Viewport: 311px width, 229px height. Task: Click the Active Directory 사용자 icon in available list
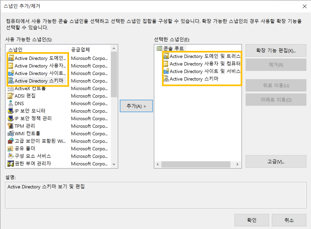point(11,66)
